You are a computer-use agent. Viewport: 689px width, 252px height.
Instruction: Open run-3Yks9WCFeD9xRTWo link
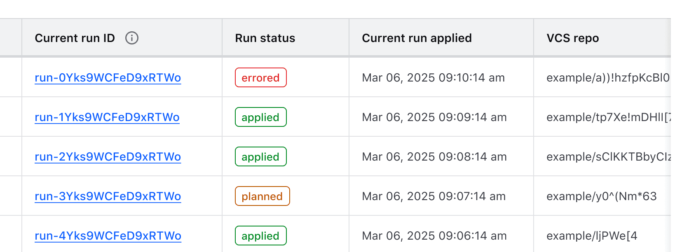108,196
